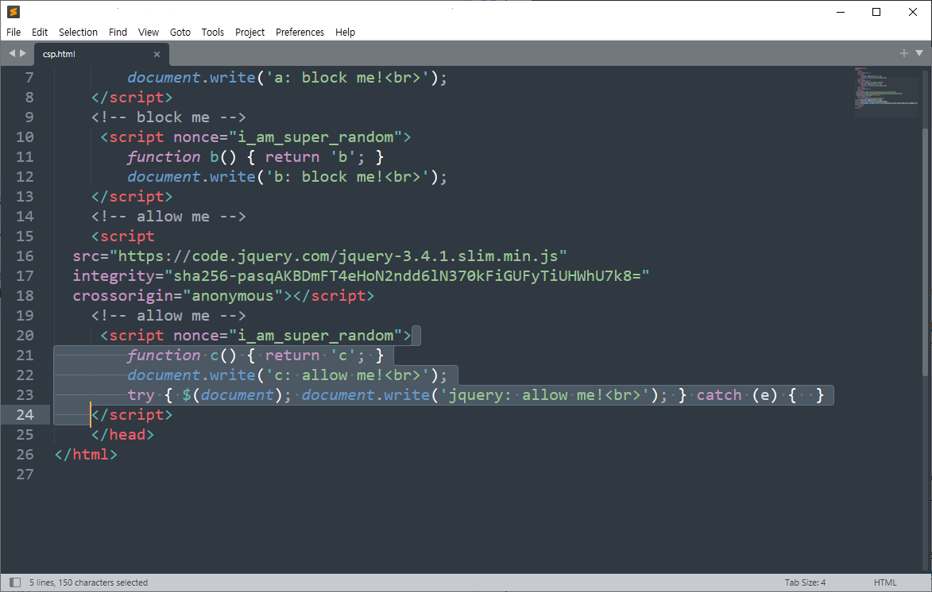Click the vertical scrollbar in editor
Viewport: 932px width, 592px height.
coord(925,238)
